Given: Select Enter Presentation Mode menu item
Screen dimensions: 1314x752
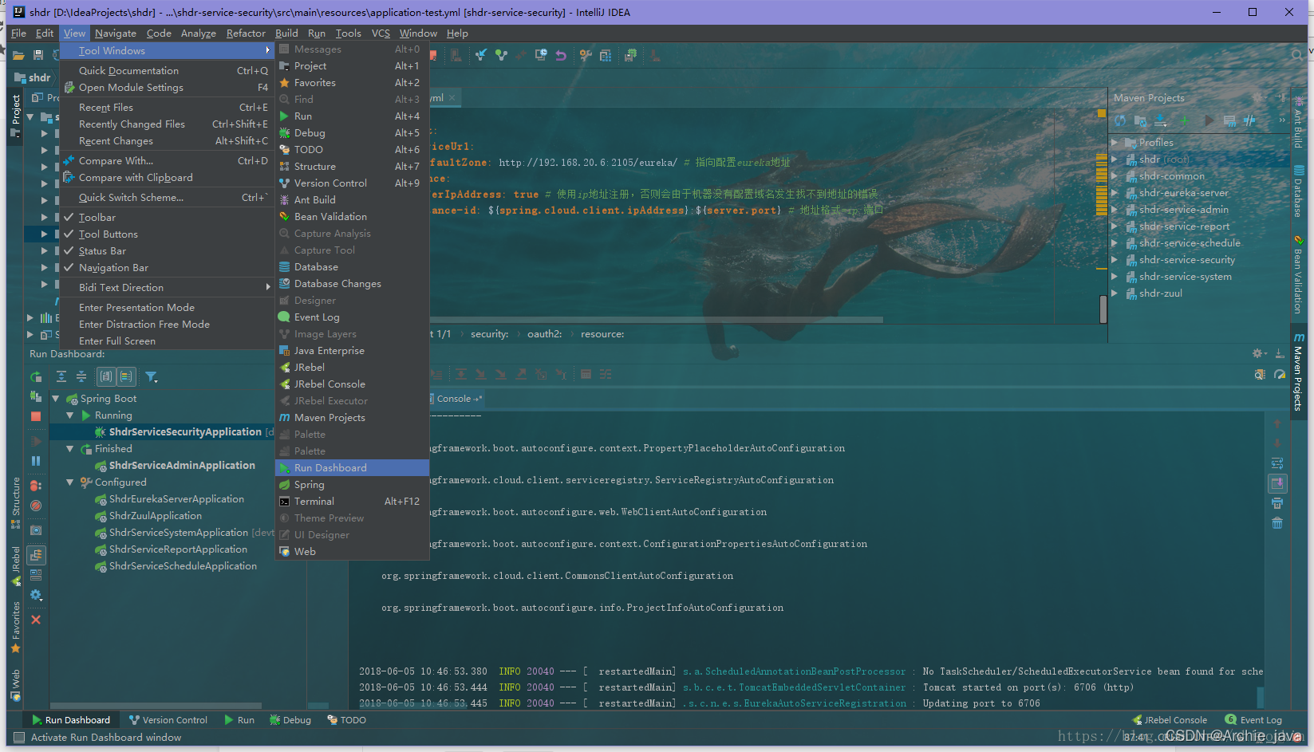Looking at the screenshot, I should 168,308.
